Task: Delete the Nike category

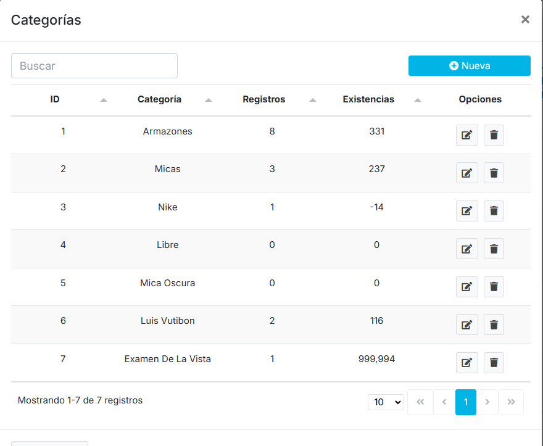Action: point(494,211)
